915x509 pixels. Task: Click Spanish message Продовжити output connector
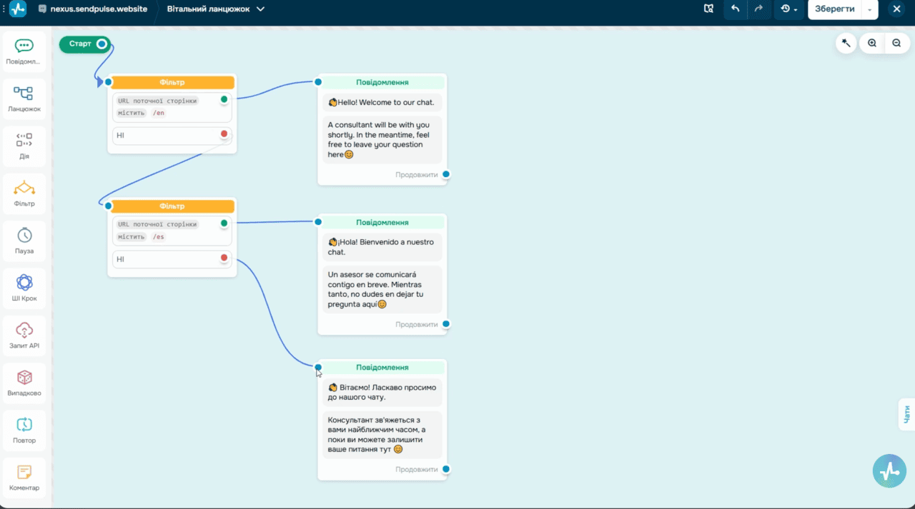point(446,324)
